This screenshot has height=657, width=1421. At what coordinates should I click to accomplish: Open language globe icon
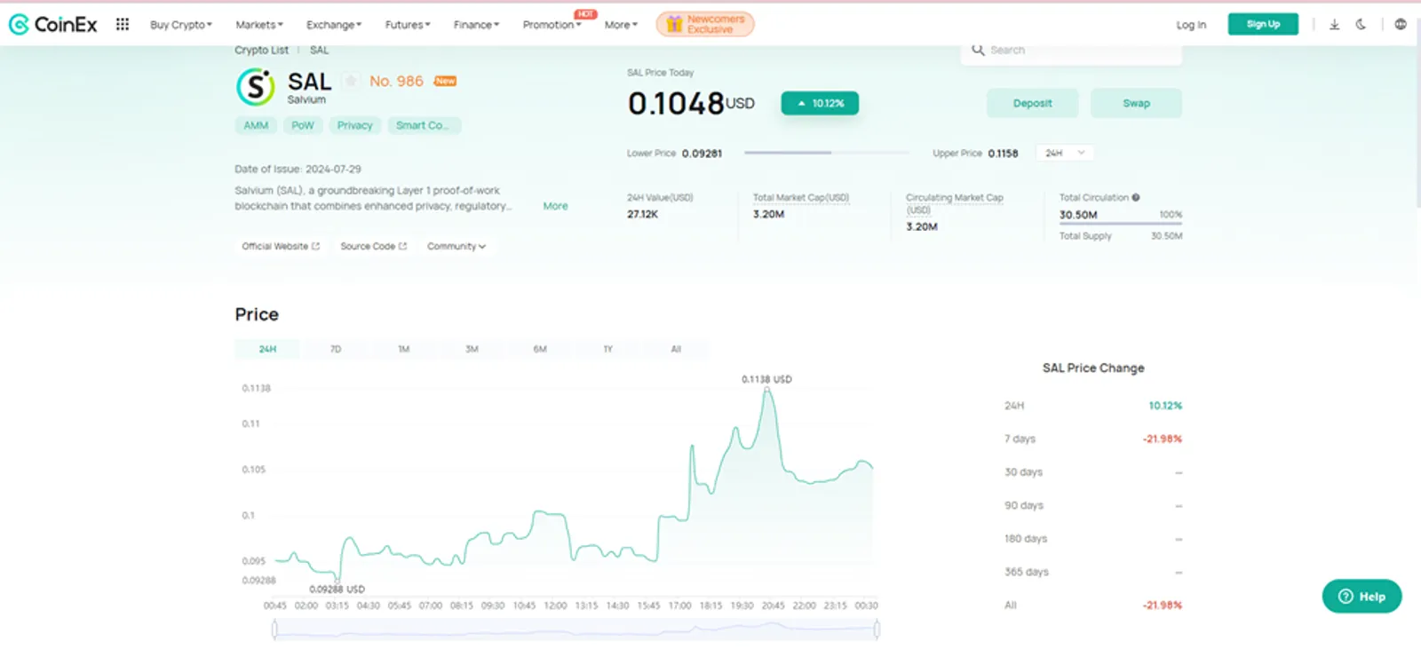(1401, 25)
